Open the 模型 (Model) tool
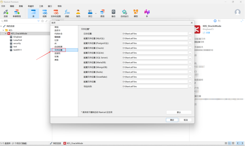 tap(136, 13)
